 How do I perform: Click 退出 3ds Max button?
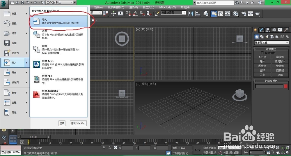tap(78, 123)
